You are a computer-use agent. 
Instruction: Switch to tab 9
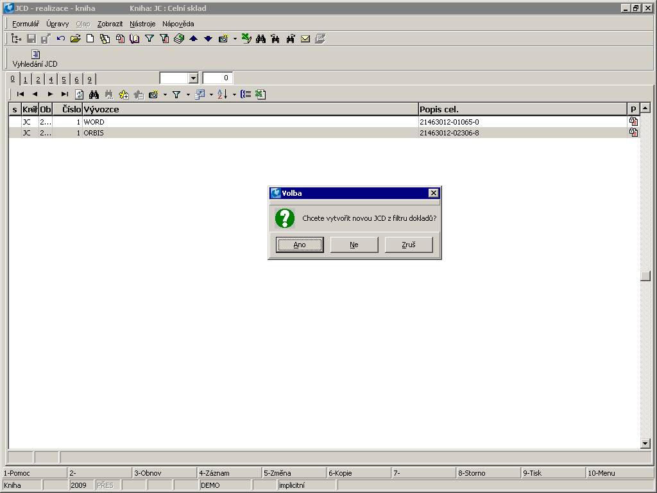(x=89, y=79)
